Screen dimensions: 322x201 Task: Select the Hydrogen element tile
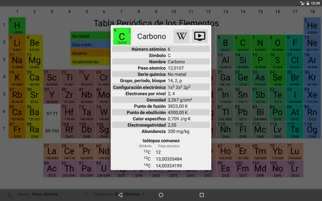pos(17,26)
